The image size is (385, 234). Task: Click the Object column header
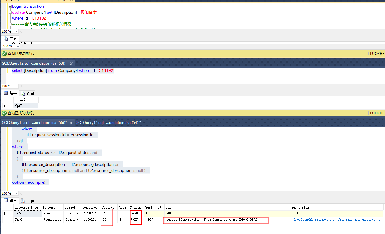(x=73, y=207)
